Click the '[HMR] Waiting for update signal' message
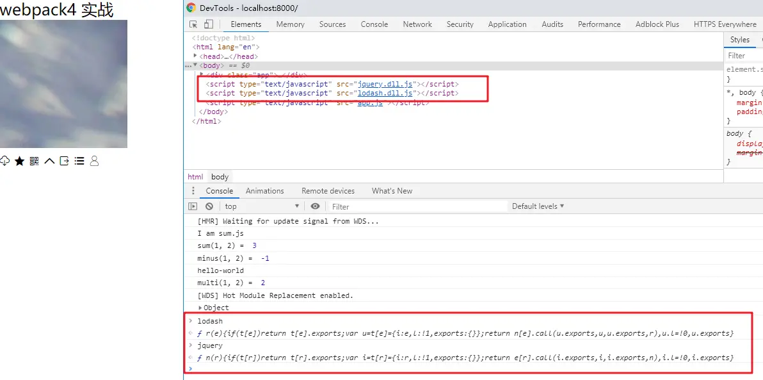The width and height of the screenshot is (763, 380). click(x=288, y=221)
